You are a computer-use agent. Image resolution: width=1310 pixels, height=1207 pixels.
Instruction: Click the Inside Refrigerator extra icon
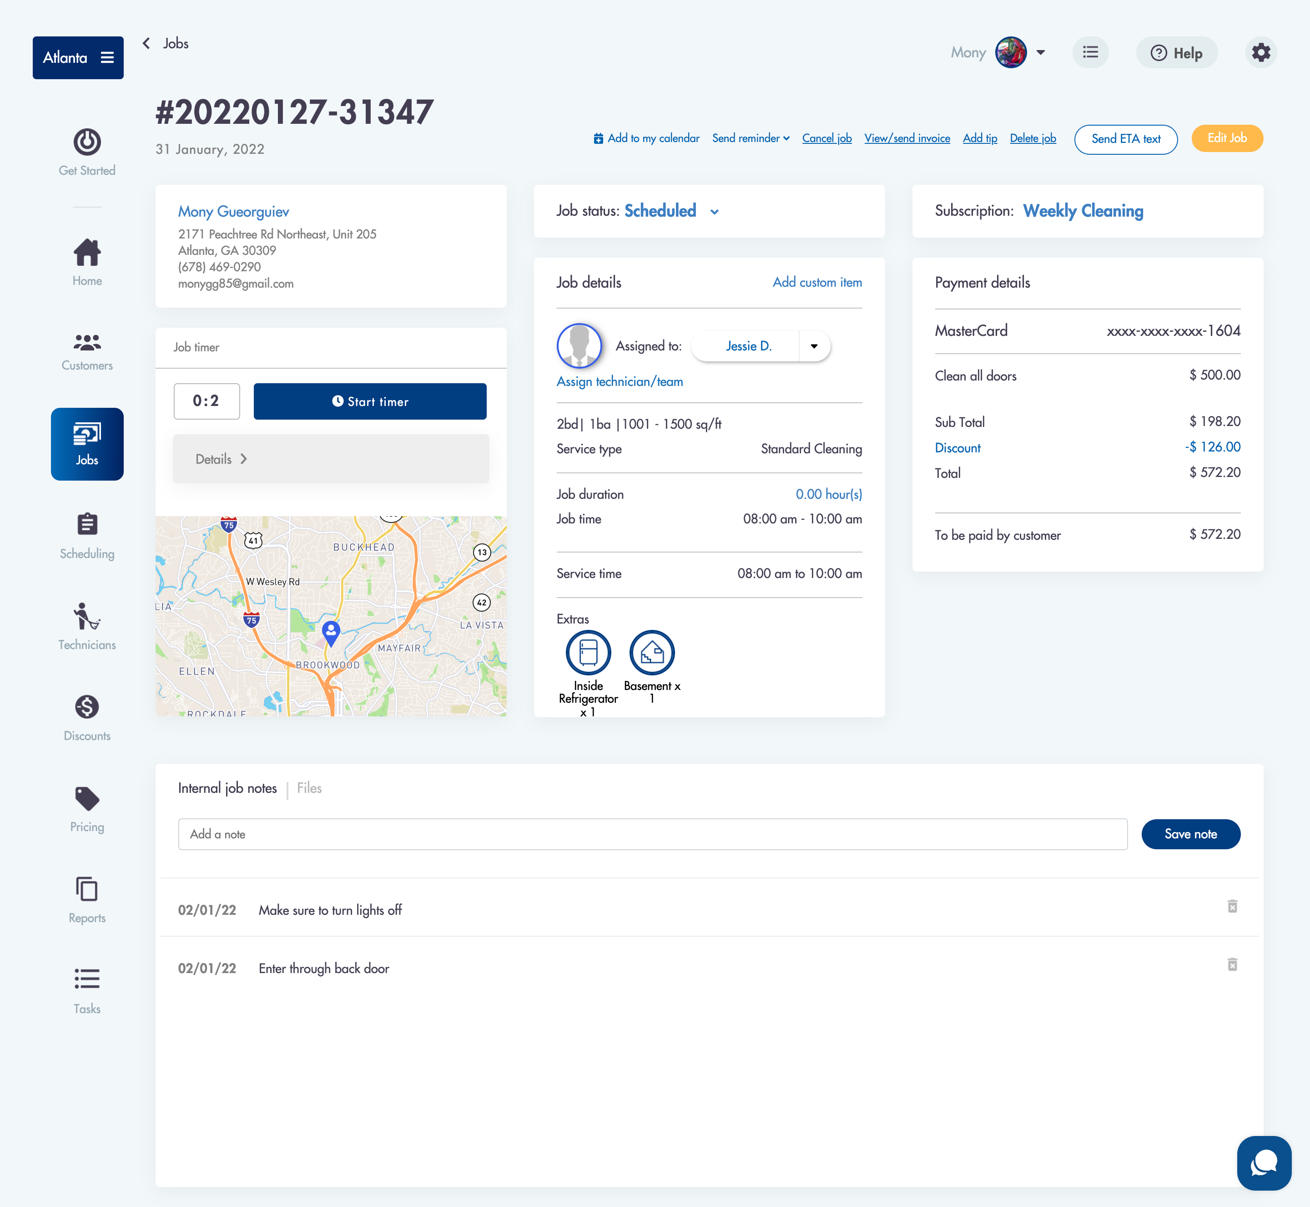588,653
